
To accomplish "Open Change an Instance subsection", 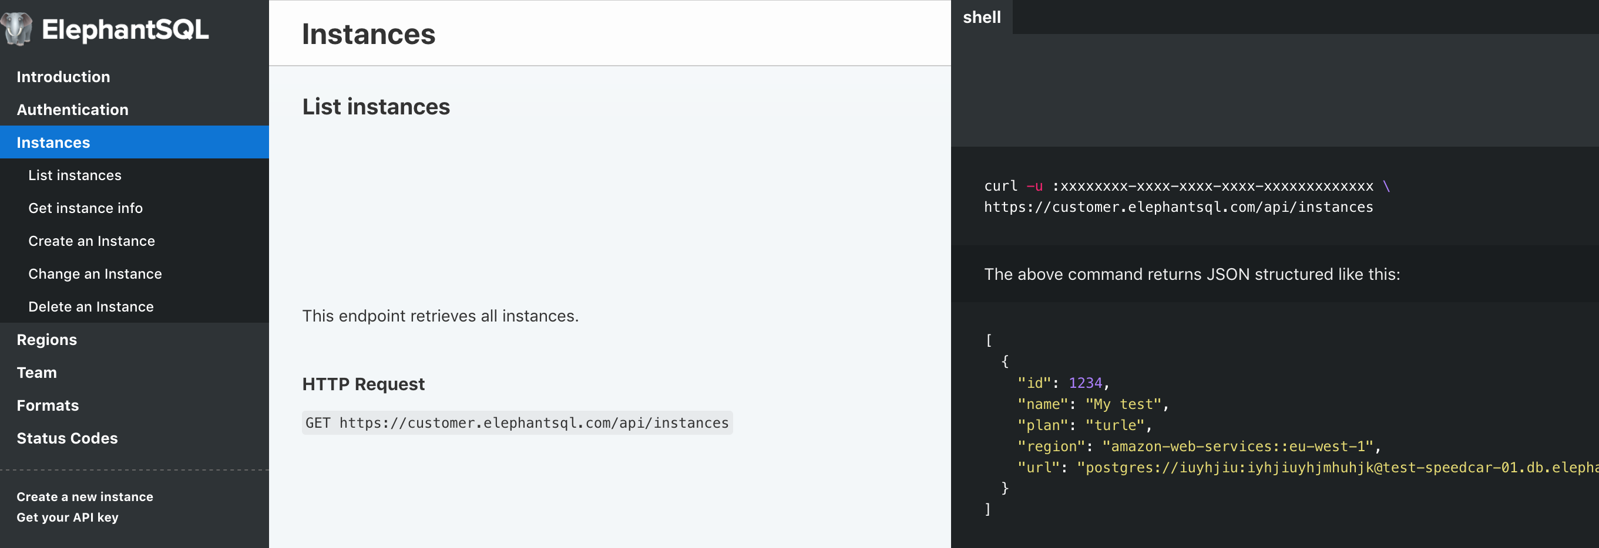I will point(95,274).
